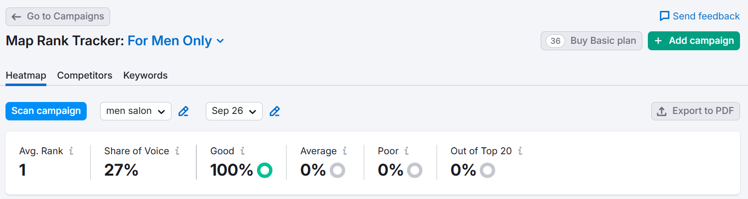Viewport: 748px width, 199px height.
Task: Open the Sep 26 date dropdown
Action: (234, 111)
